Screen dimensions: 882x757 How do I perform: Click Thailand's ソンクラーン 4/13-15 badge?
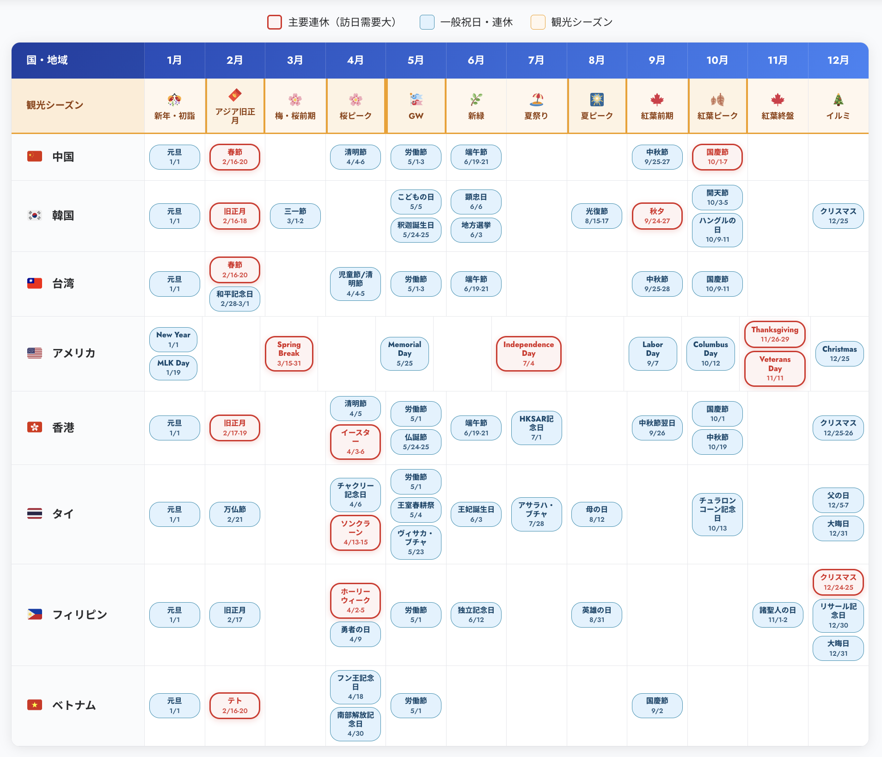[355, 532]
